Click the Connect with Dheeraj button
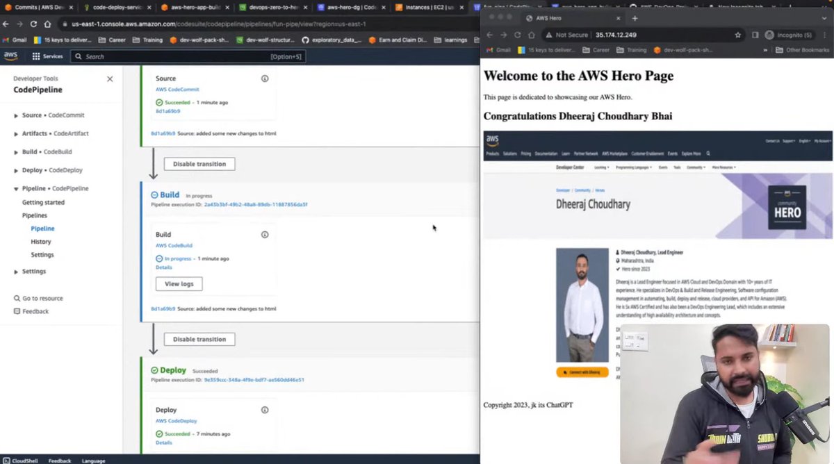The height and width of the screenshot is (464, 834). click(x=582, y=372)
